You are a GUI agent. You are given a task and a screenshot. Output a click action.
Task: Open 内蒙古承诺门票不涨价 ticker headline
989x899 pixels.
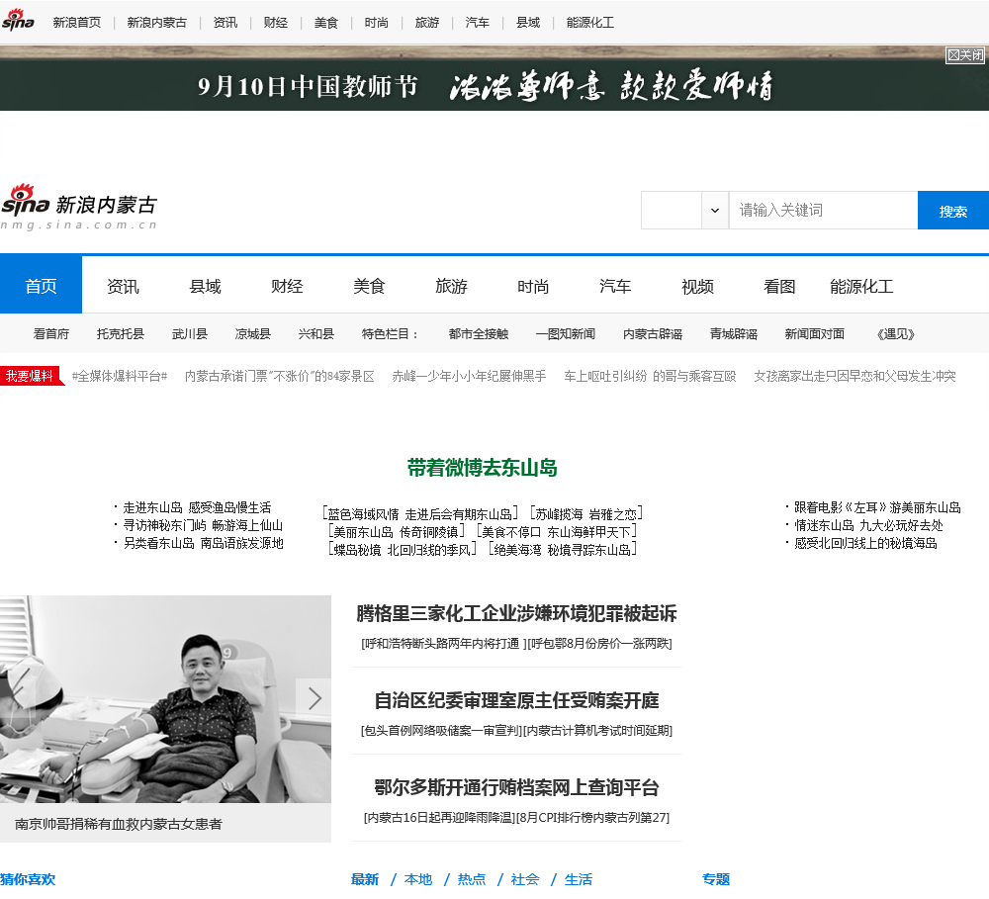[280, 376]
